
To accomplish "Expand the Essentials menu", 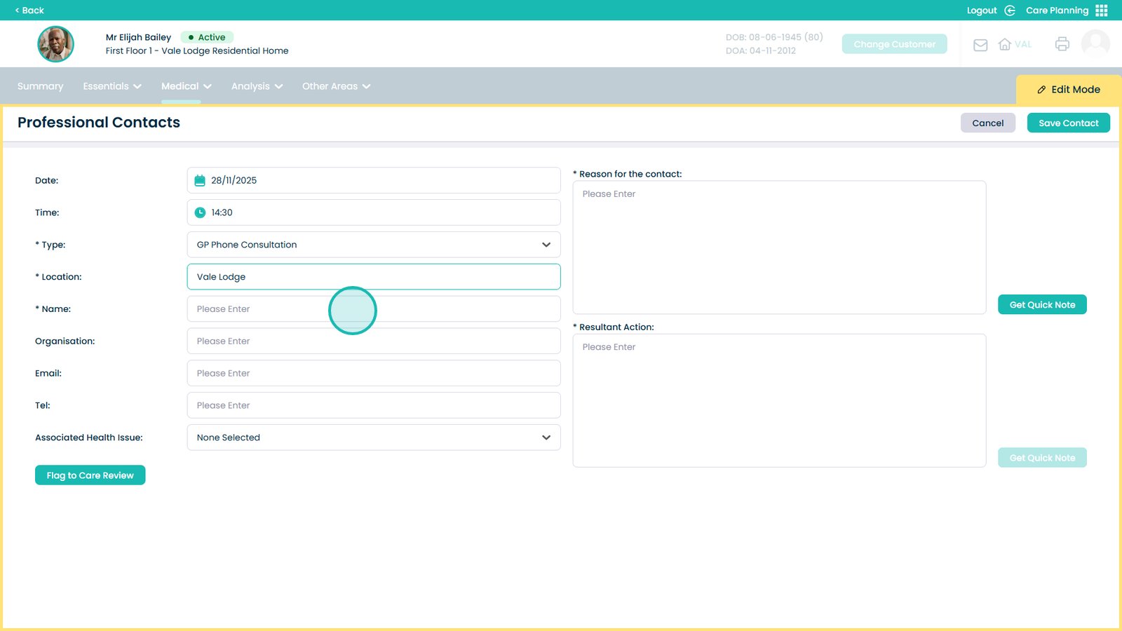I will click(111, 86).
